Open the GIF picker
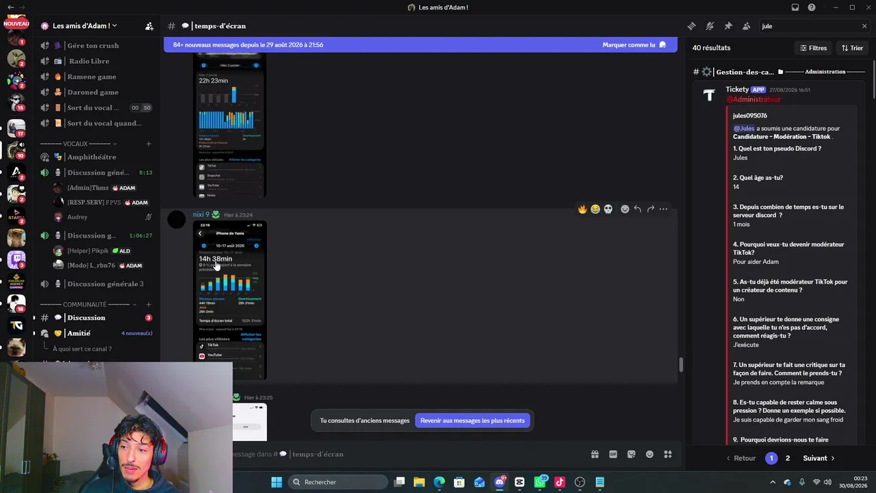The width and height of the screenshot is (876, 493). click(x=613, y=454)
